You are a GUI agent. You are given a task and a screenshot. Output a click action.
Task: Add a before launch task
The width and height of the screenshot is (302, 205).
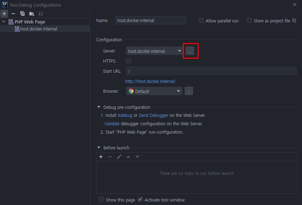101,157
